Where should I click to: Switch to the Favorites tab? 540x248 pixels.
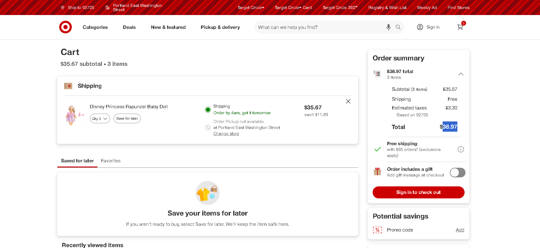111,161
